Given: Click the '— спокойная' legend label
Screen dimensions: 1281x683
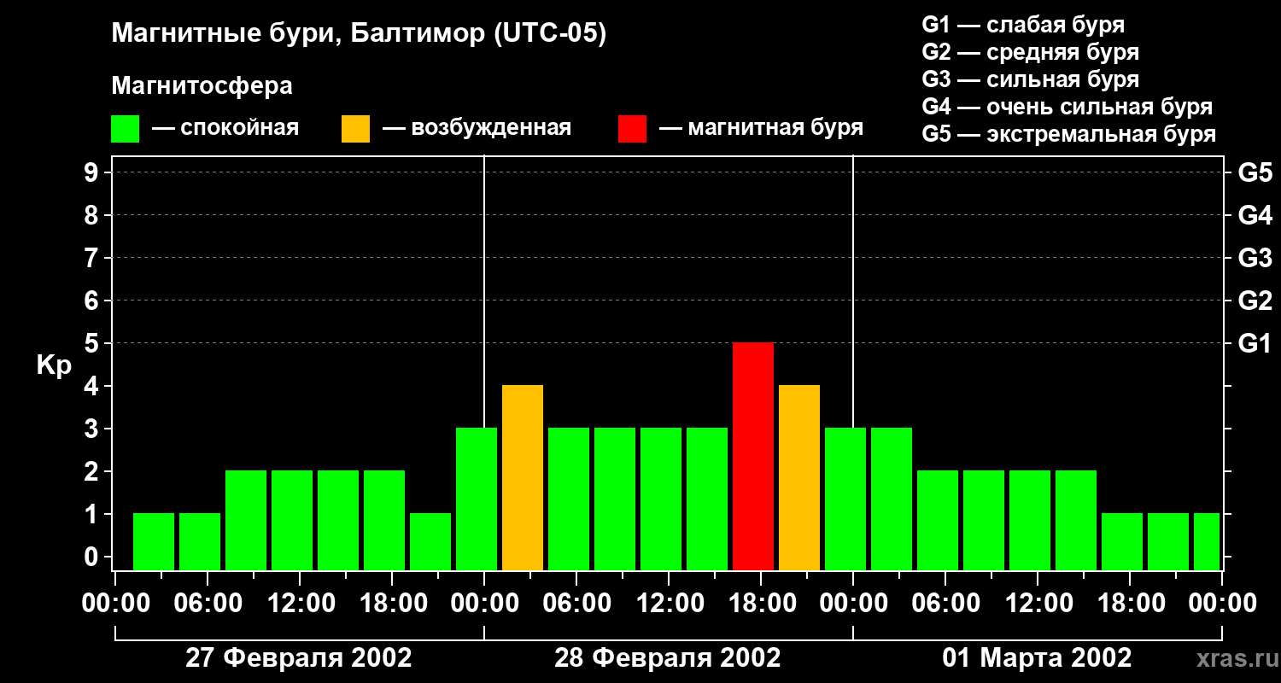Looking at the screenshot, I should coord(225,128).
